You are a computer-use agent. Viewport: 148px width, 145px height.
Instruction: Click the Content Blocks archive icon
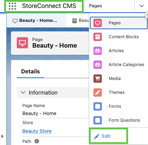98,37
